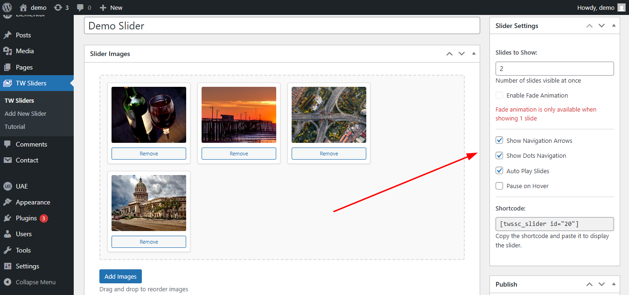Remove the wine bottle image
This screenshot has height=295, width=629.
pos(149,154)
